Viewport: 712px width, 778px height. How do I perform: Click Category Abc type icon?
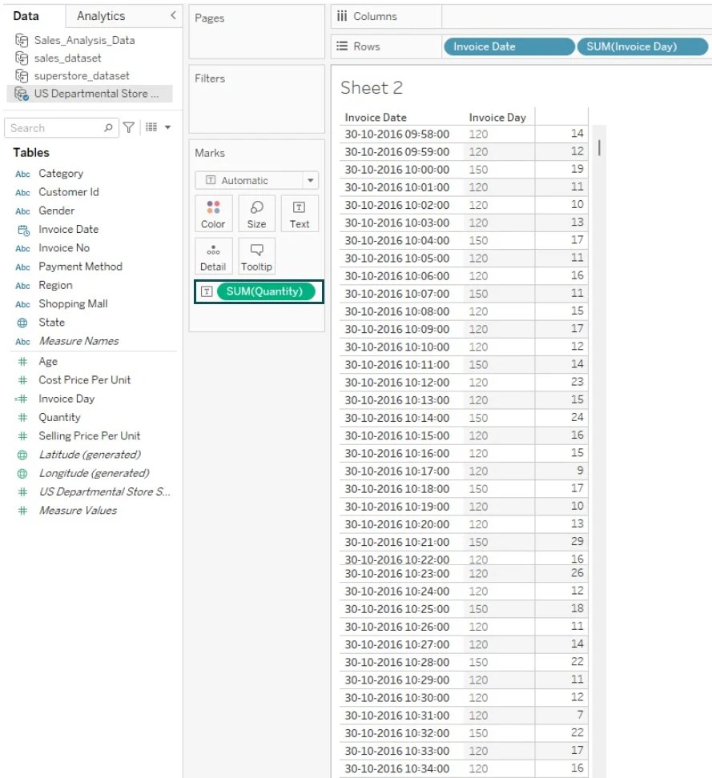(22, 174)
